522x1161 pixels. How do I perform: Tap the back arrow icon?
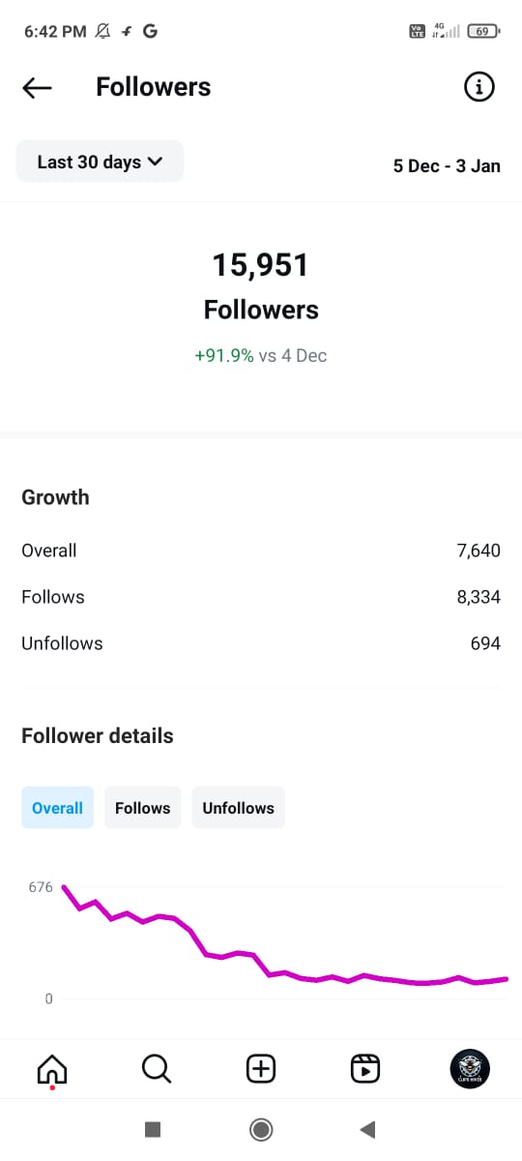[37, 88]
